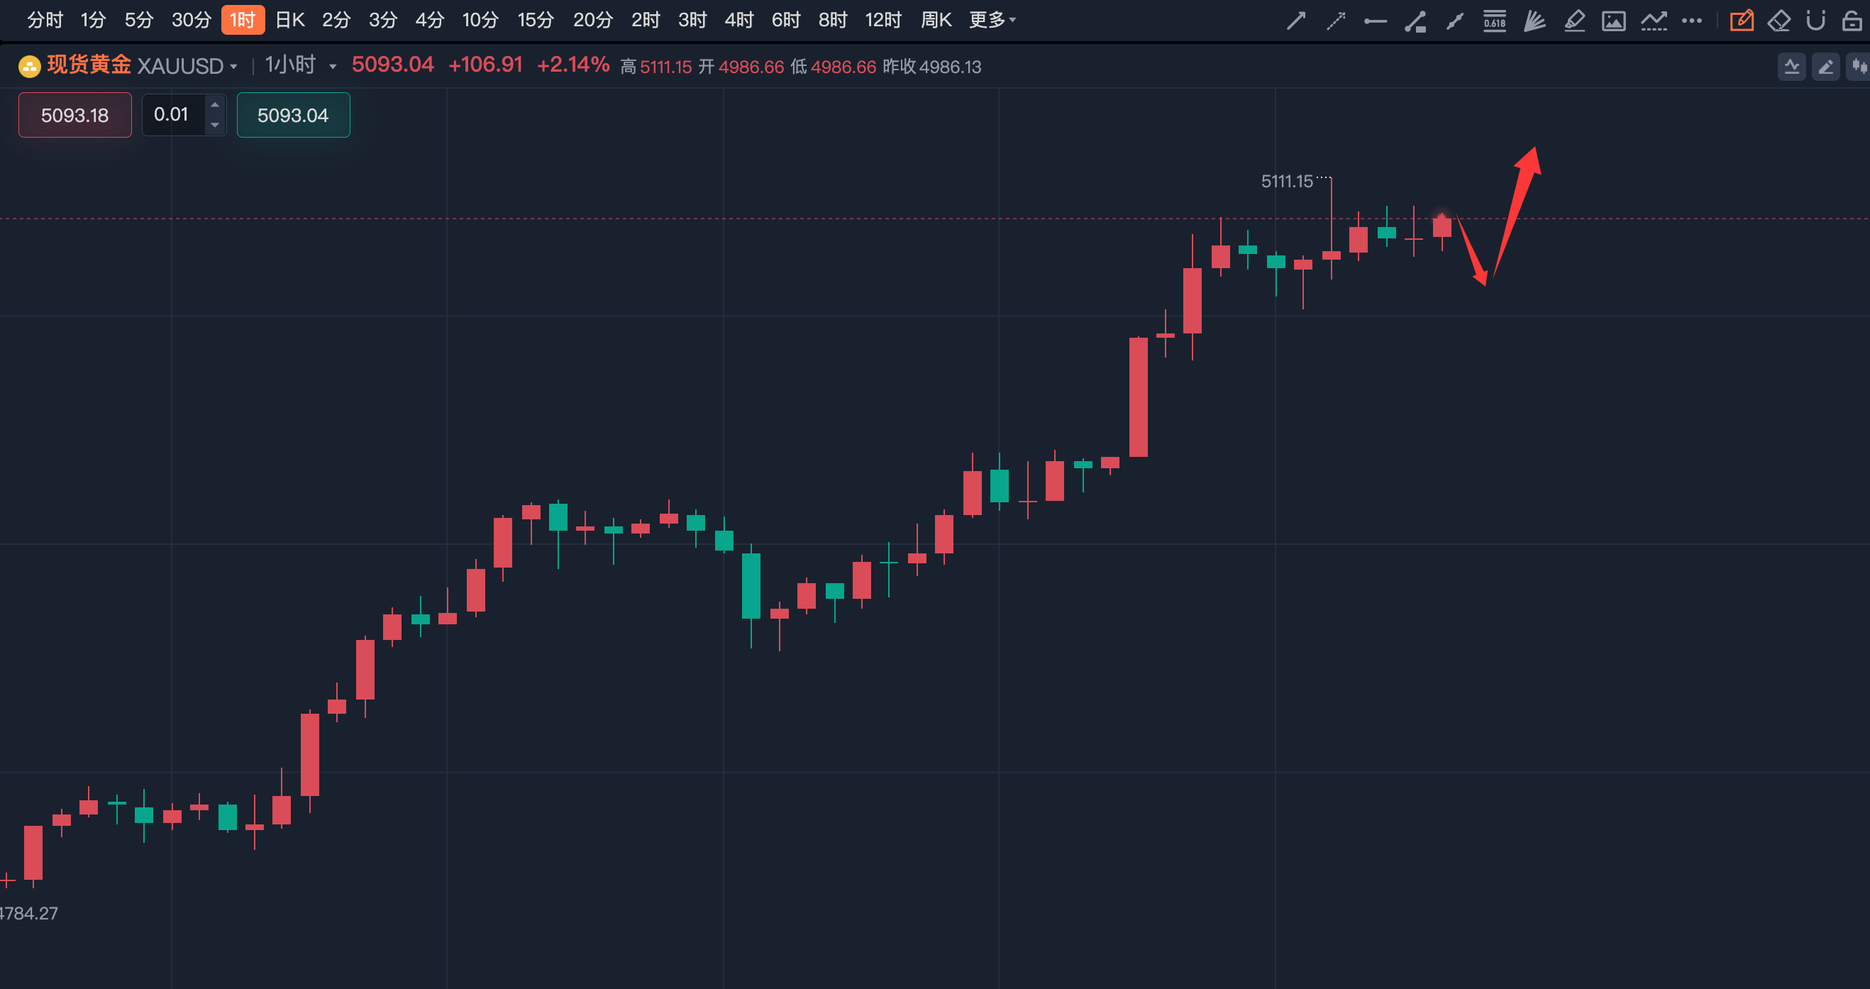The image size is (1870, 989).
Task: Select the dashed arrow drawing tool
Action: click(x=1336, y=21)
